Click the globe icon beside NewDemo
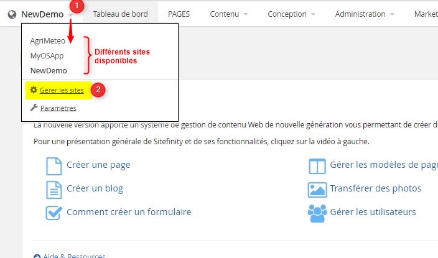Image resolution: width=438 pixels, height=258 pixels. (11, 14)
